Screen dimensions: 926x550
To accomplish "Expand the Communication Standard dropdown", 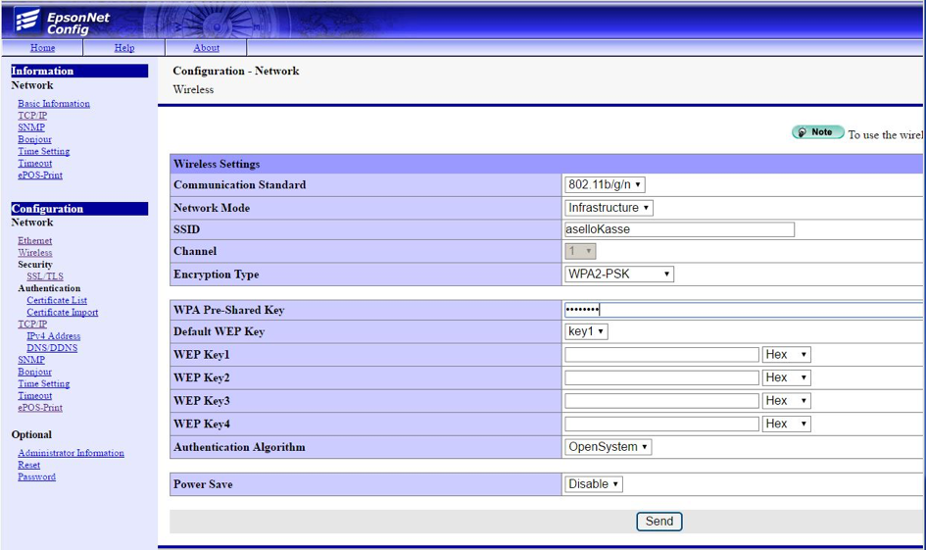I will tap(605, 184).
